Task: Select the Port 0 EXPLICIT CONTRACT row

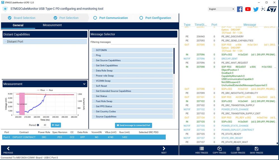Action: click(84, 137)
